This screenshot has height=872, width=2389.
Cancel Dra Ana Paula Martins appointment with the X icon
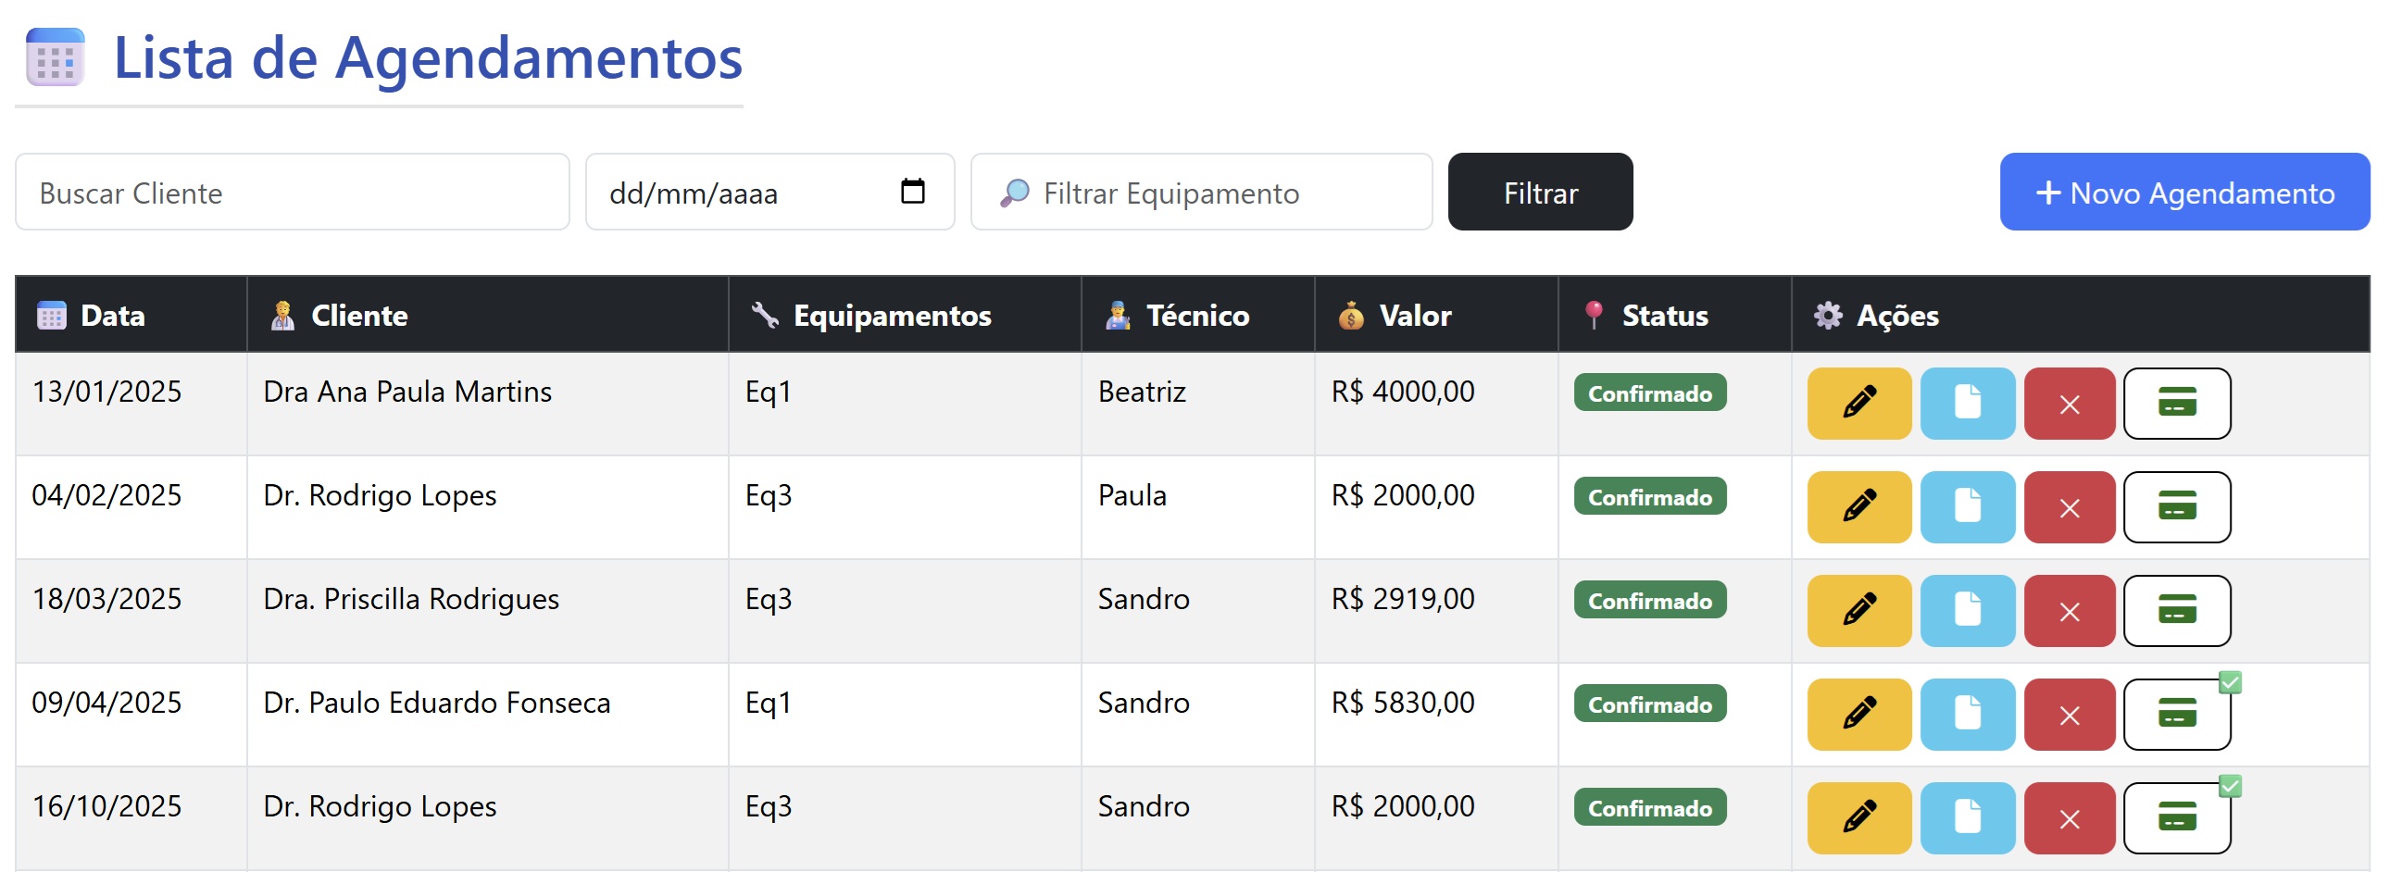click(x=2069, y=403)
